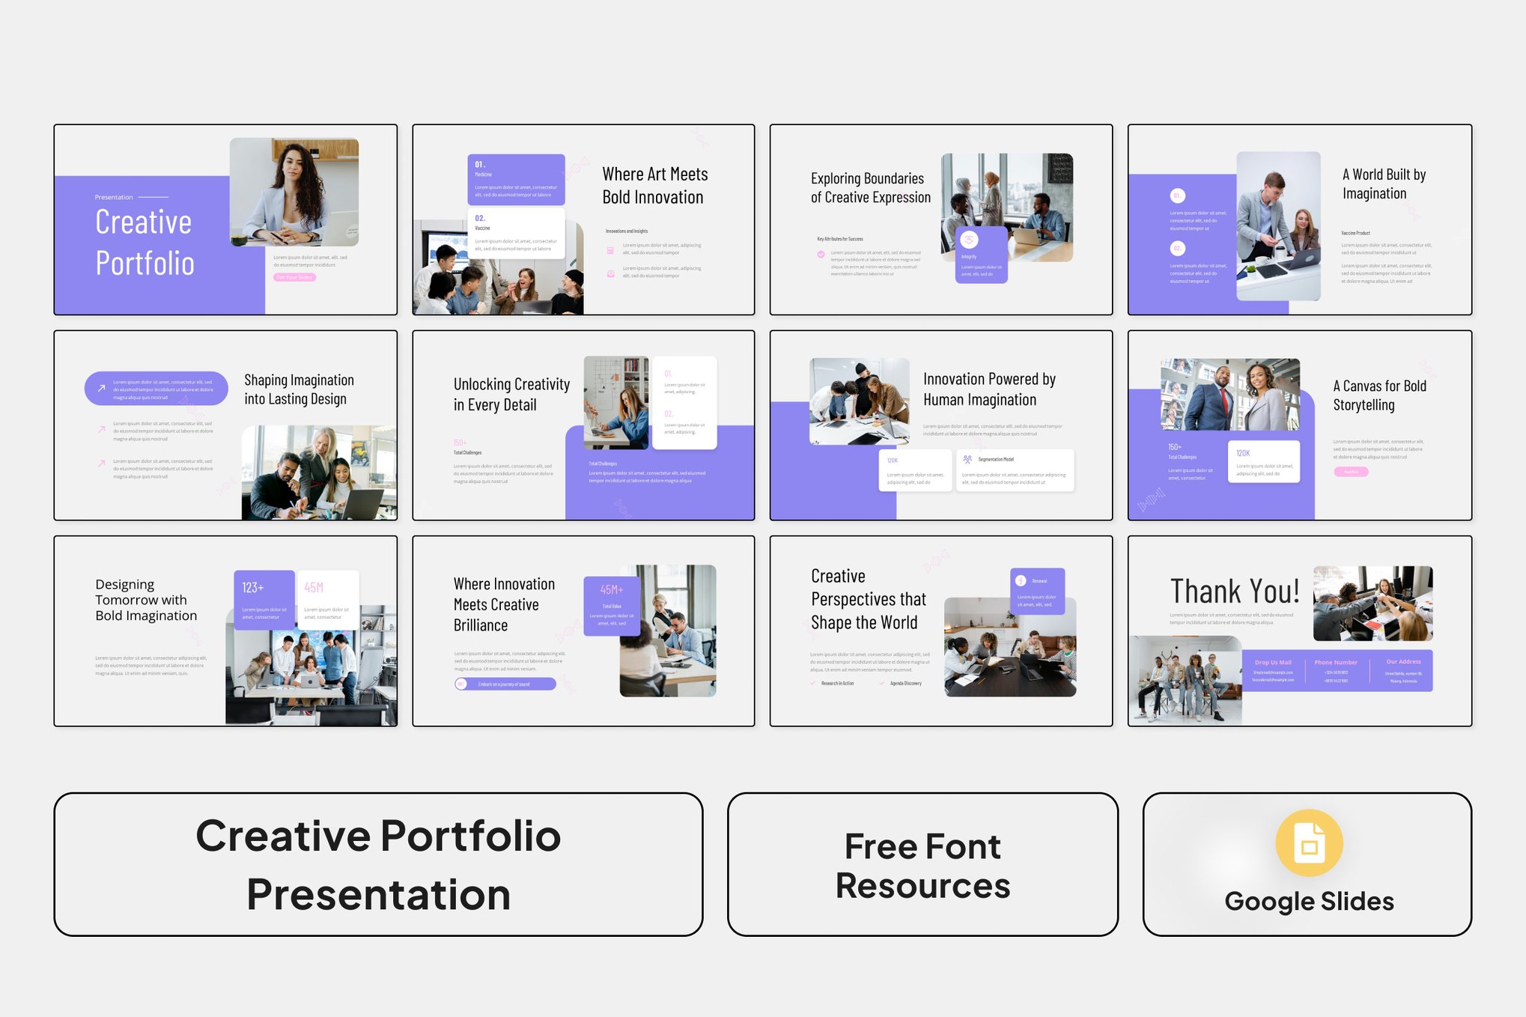Screen dimensions: 1526x1017
Task: Click the purple For Your Slides pill
Action: tap(294, 276)
